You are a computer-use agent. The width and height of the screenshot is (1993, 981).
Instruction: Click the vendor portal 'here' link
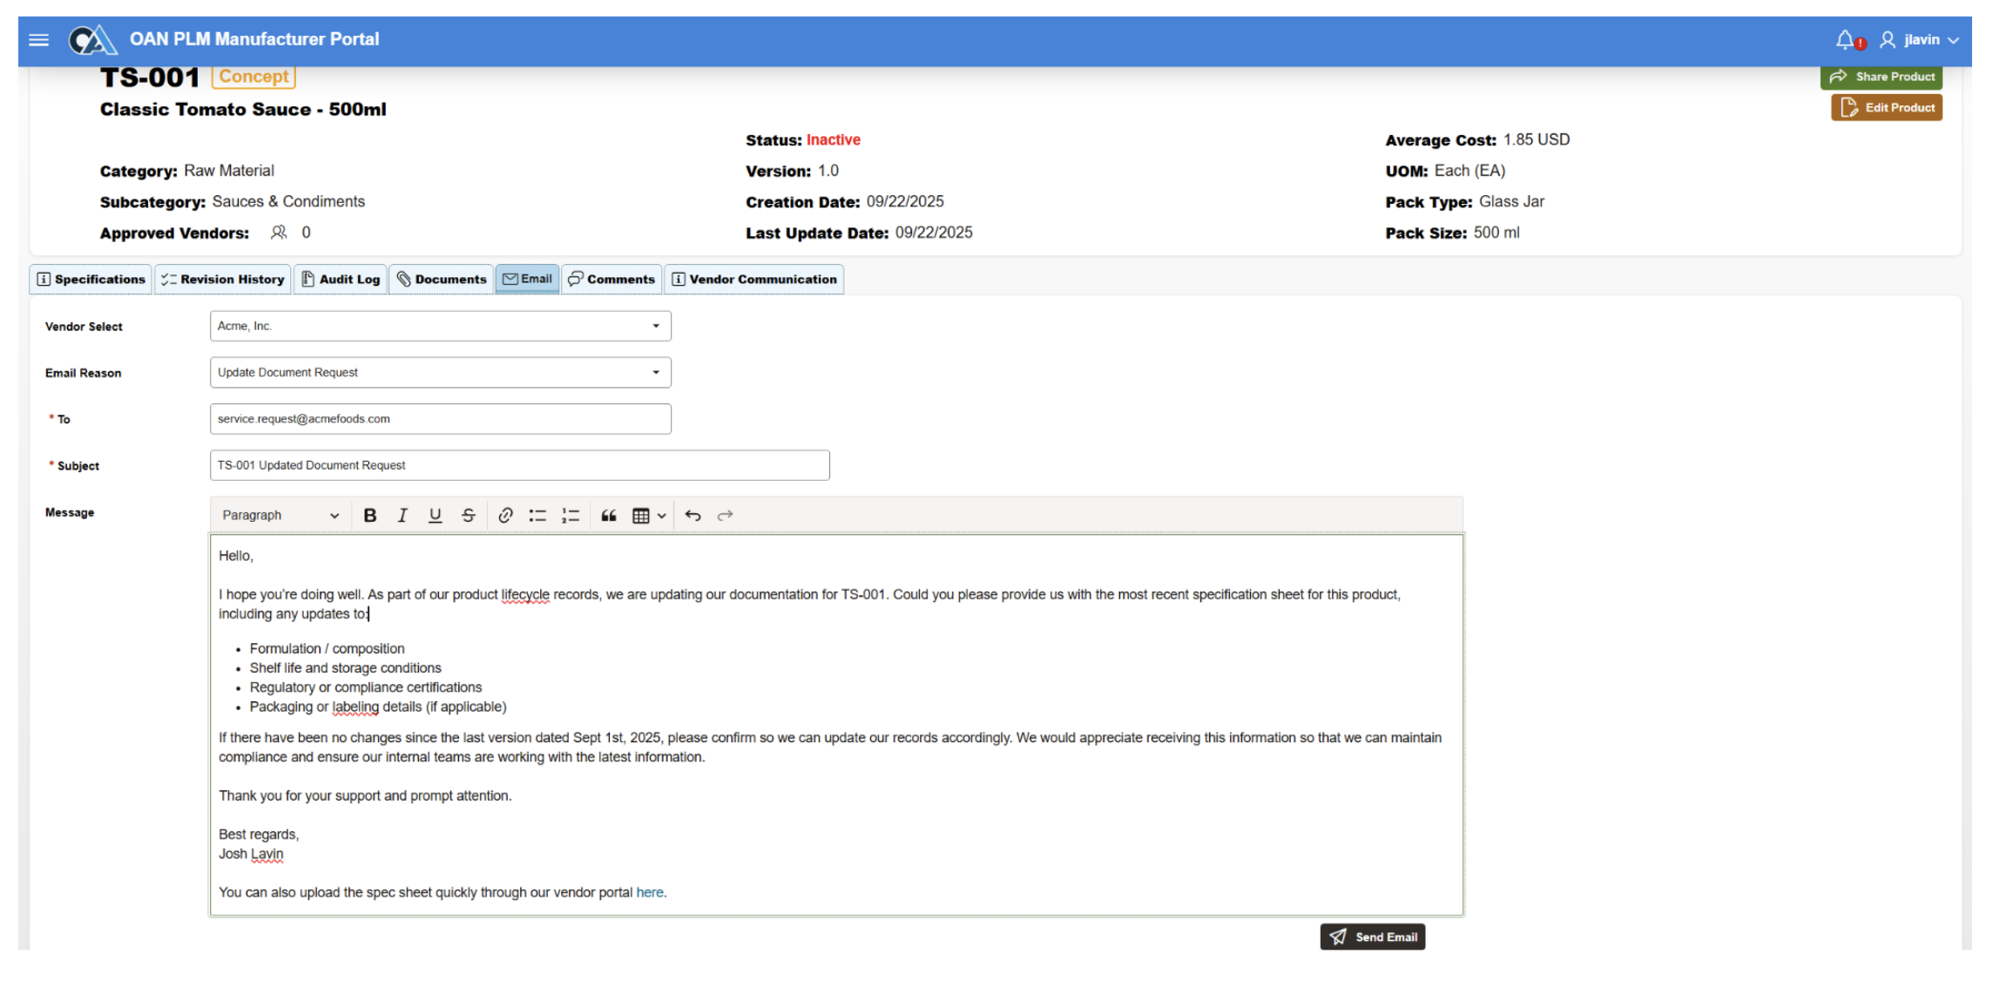coord(650,893)
